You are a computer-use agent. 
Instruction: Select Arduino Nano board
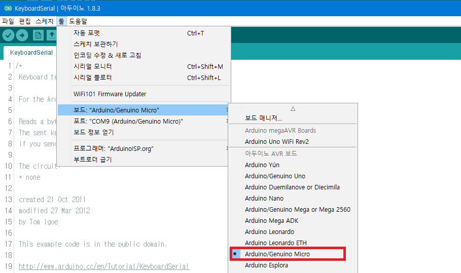[x=293, y=198]
